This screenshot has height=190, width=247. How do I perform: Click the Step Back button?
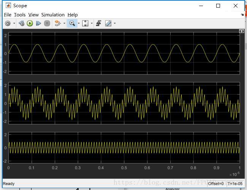click(22, 24)
